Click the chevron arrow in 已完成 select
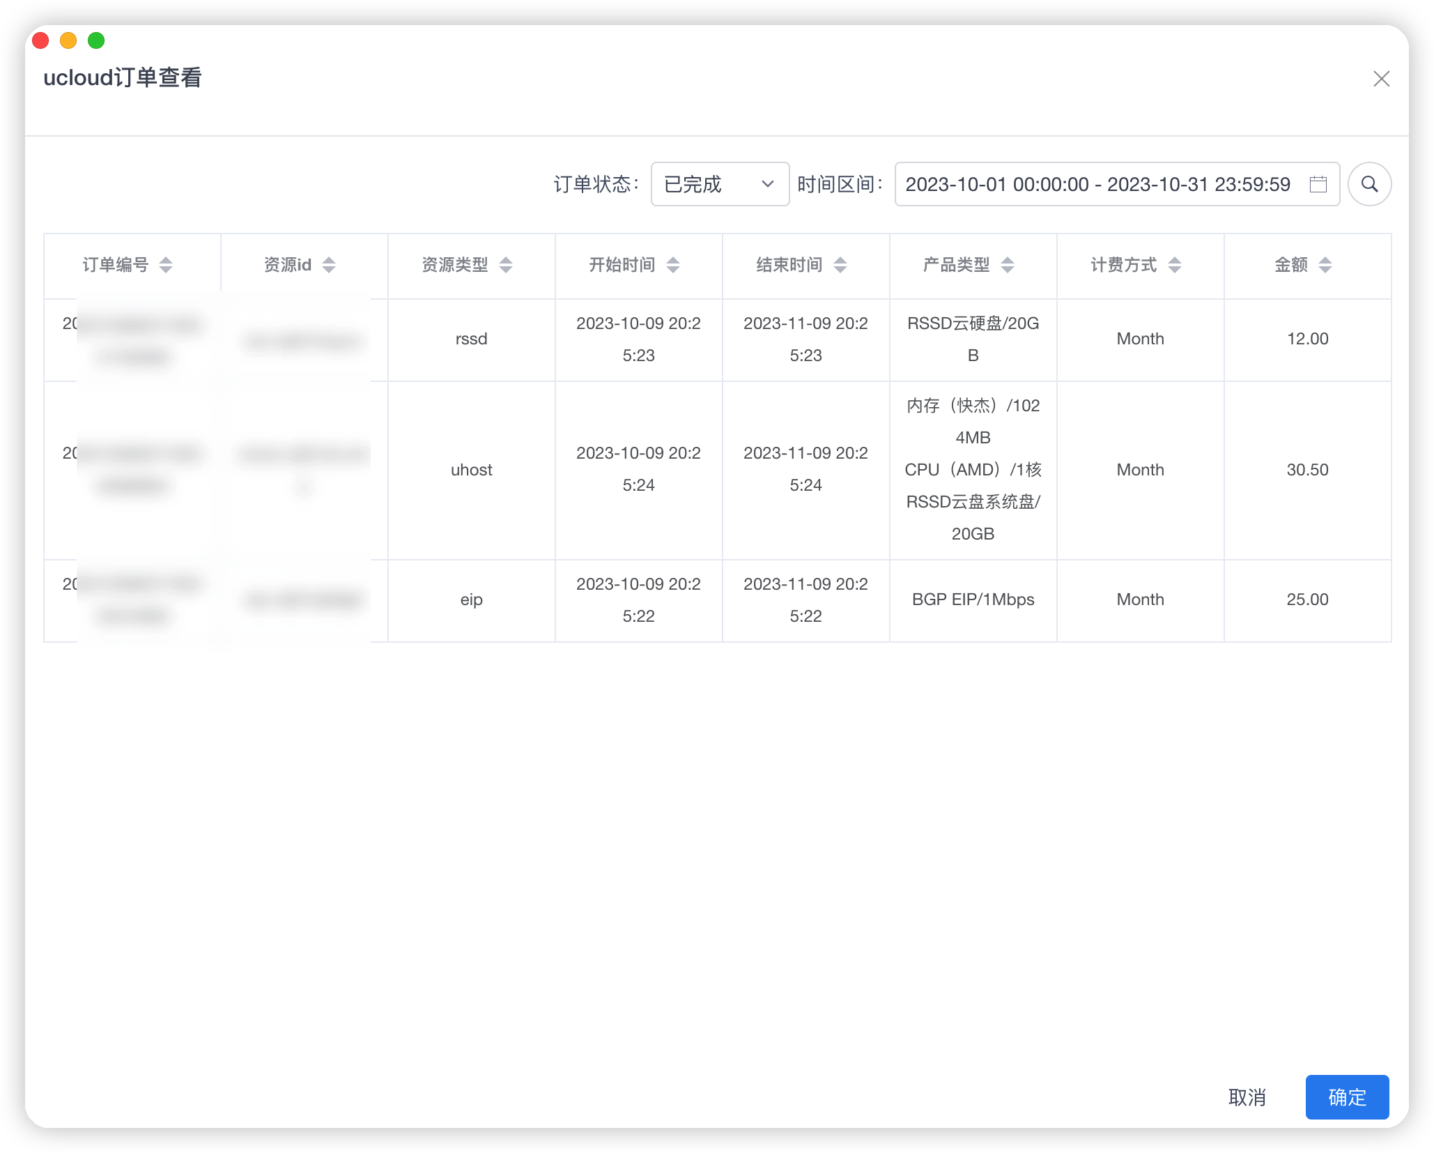1434x1153 pixels. coord(768,184)
